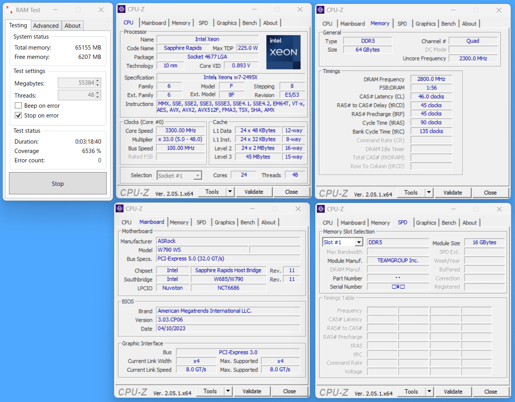Click the motherboard Model value "W790 WS"
515x402 pixels.
[202, 250]
